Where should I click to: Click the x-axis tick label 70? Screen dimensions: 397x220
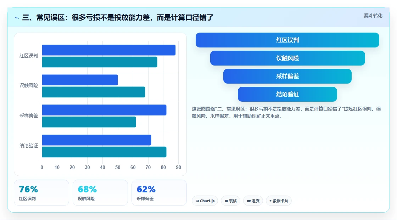click(x=148, y=167)
